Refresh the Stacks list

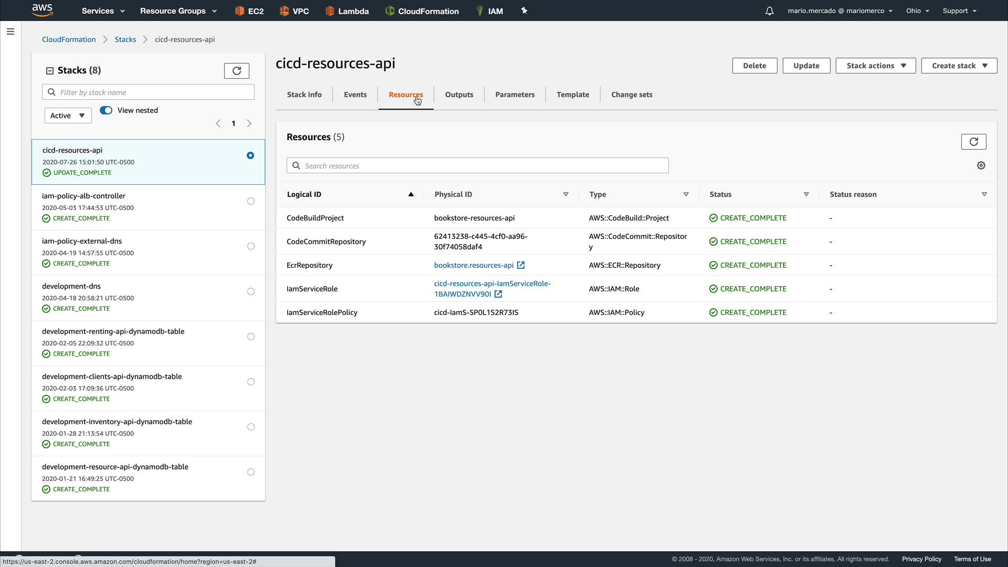[236, 71]
